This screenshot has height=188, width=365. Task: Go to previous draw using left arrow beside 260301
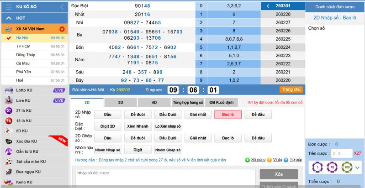(x=268, y=6)
